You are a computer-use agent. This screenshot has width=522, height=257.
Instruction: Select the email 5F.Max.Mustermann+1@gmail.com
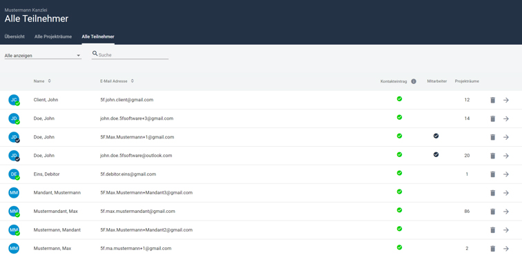tap(137, 137)
